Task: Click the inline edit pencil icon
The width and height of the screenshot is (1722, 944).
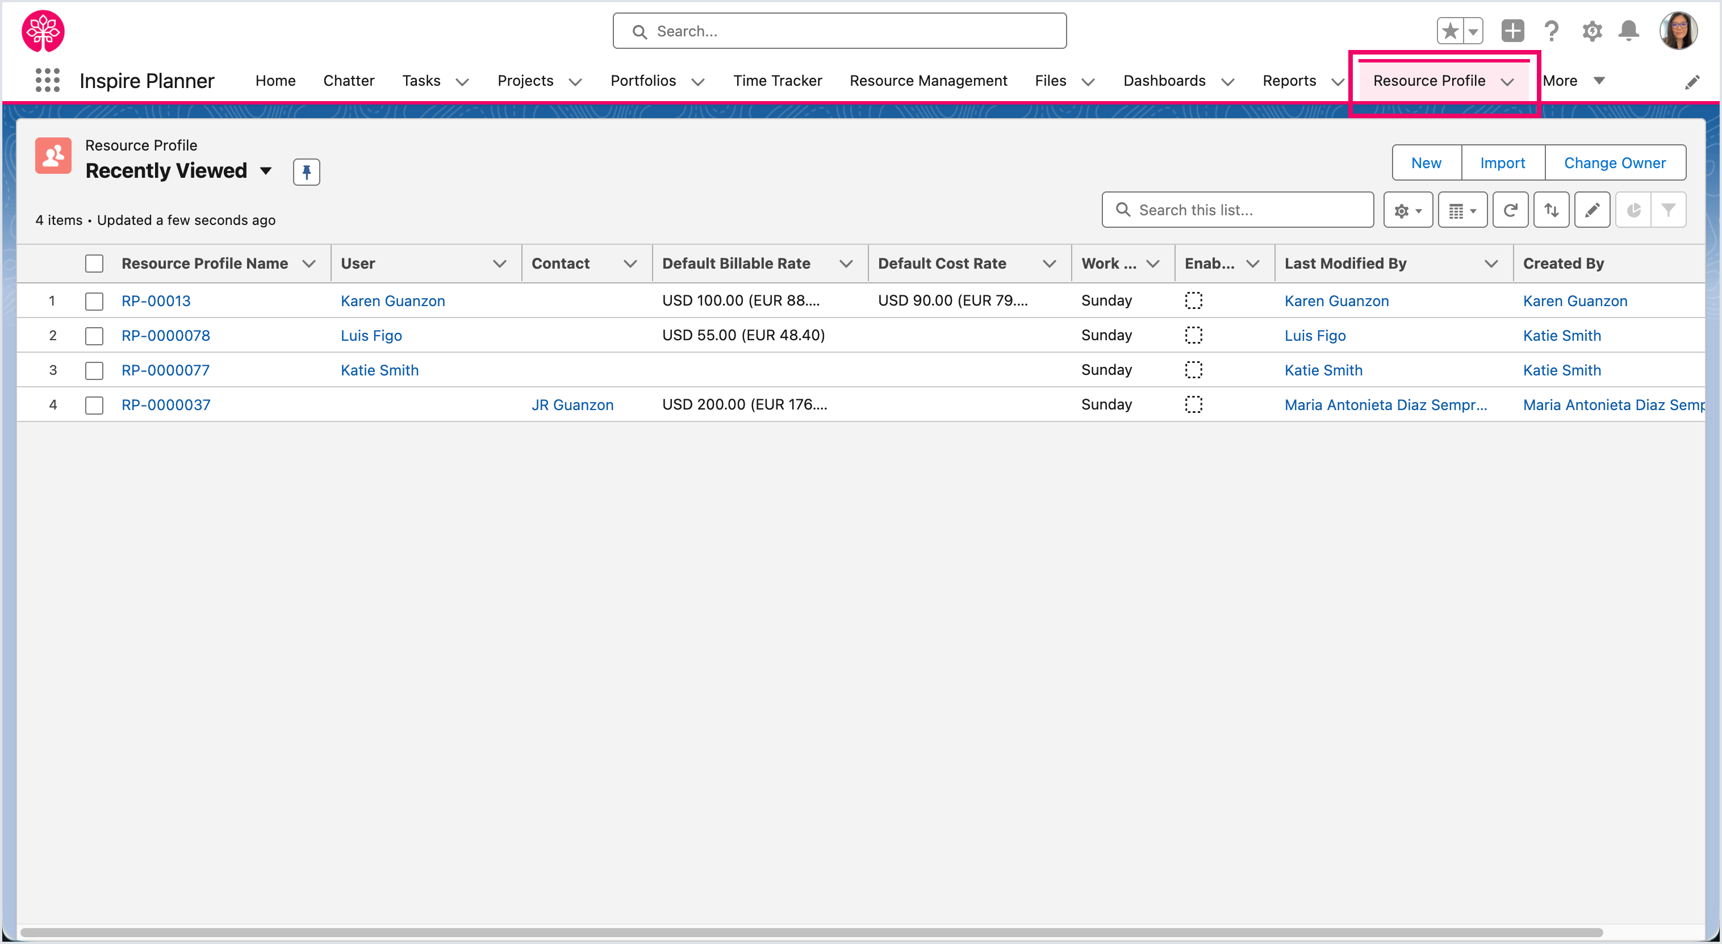Action: 1591,211
